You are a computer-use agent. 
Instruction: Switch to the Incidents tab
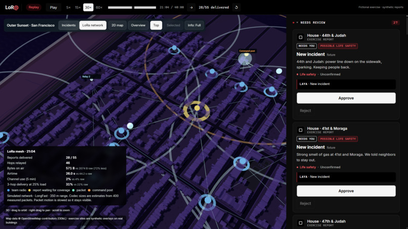point(68,25)
